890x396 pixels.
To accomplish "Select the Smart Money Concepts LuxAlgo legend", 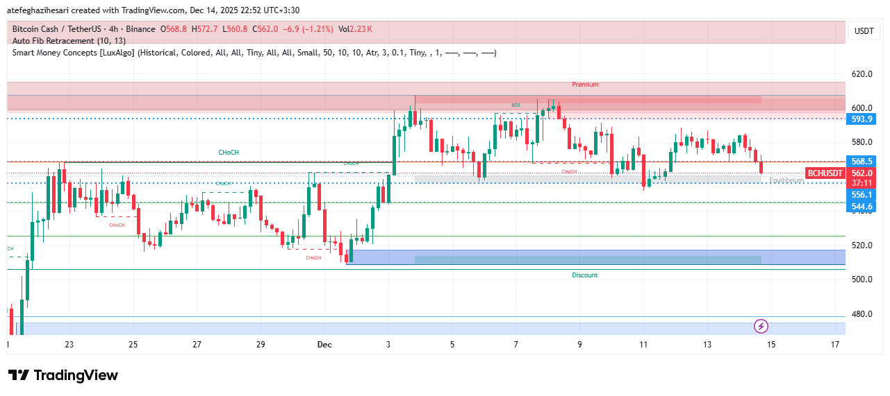I will (x=254, y=53).
